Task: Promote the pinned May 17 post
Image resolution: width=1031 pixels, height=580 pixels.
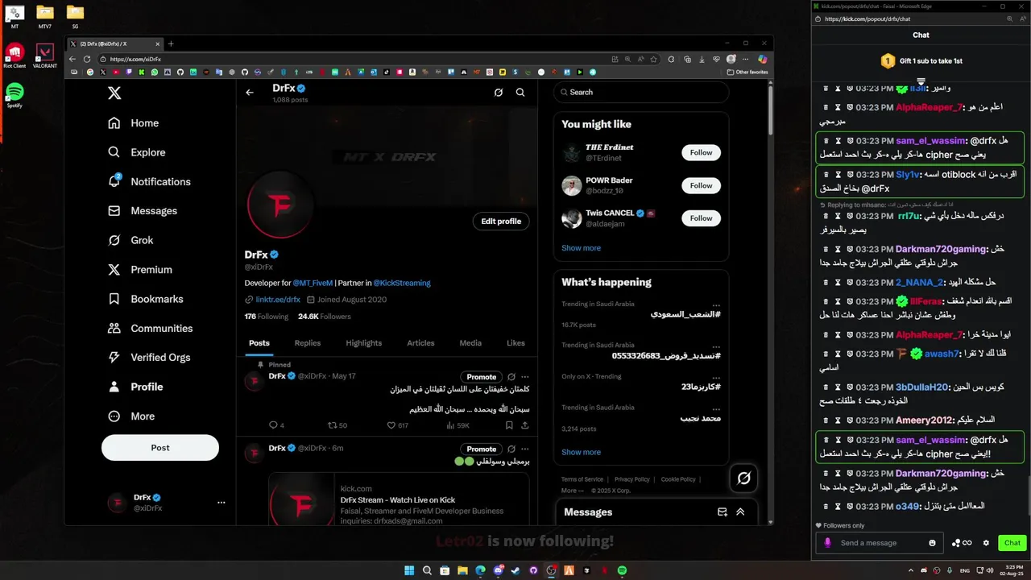Action: tap(482, 377)
